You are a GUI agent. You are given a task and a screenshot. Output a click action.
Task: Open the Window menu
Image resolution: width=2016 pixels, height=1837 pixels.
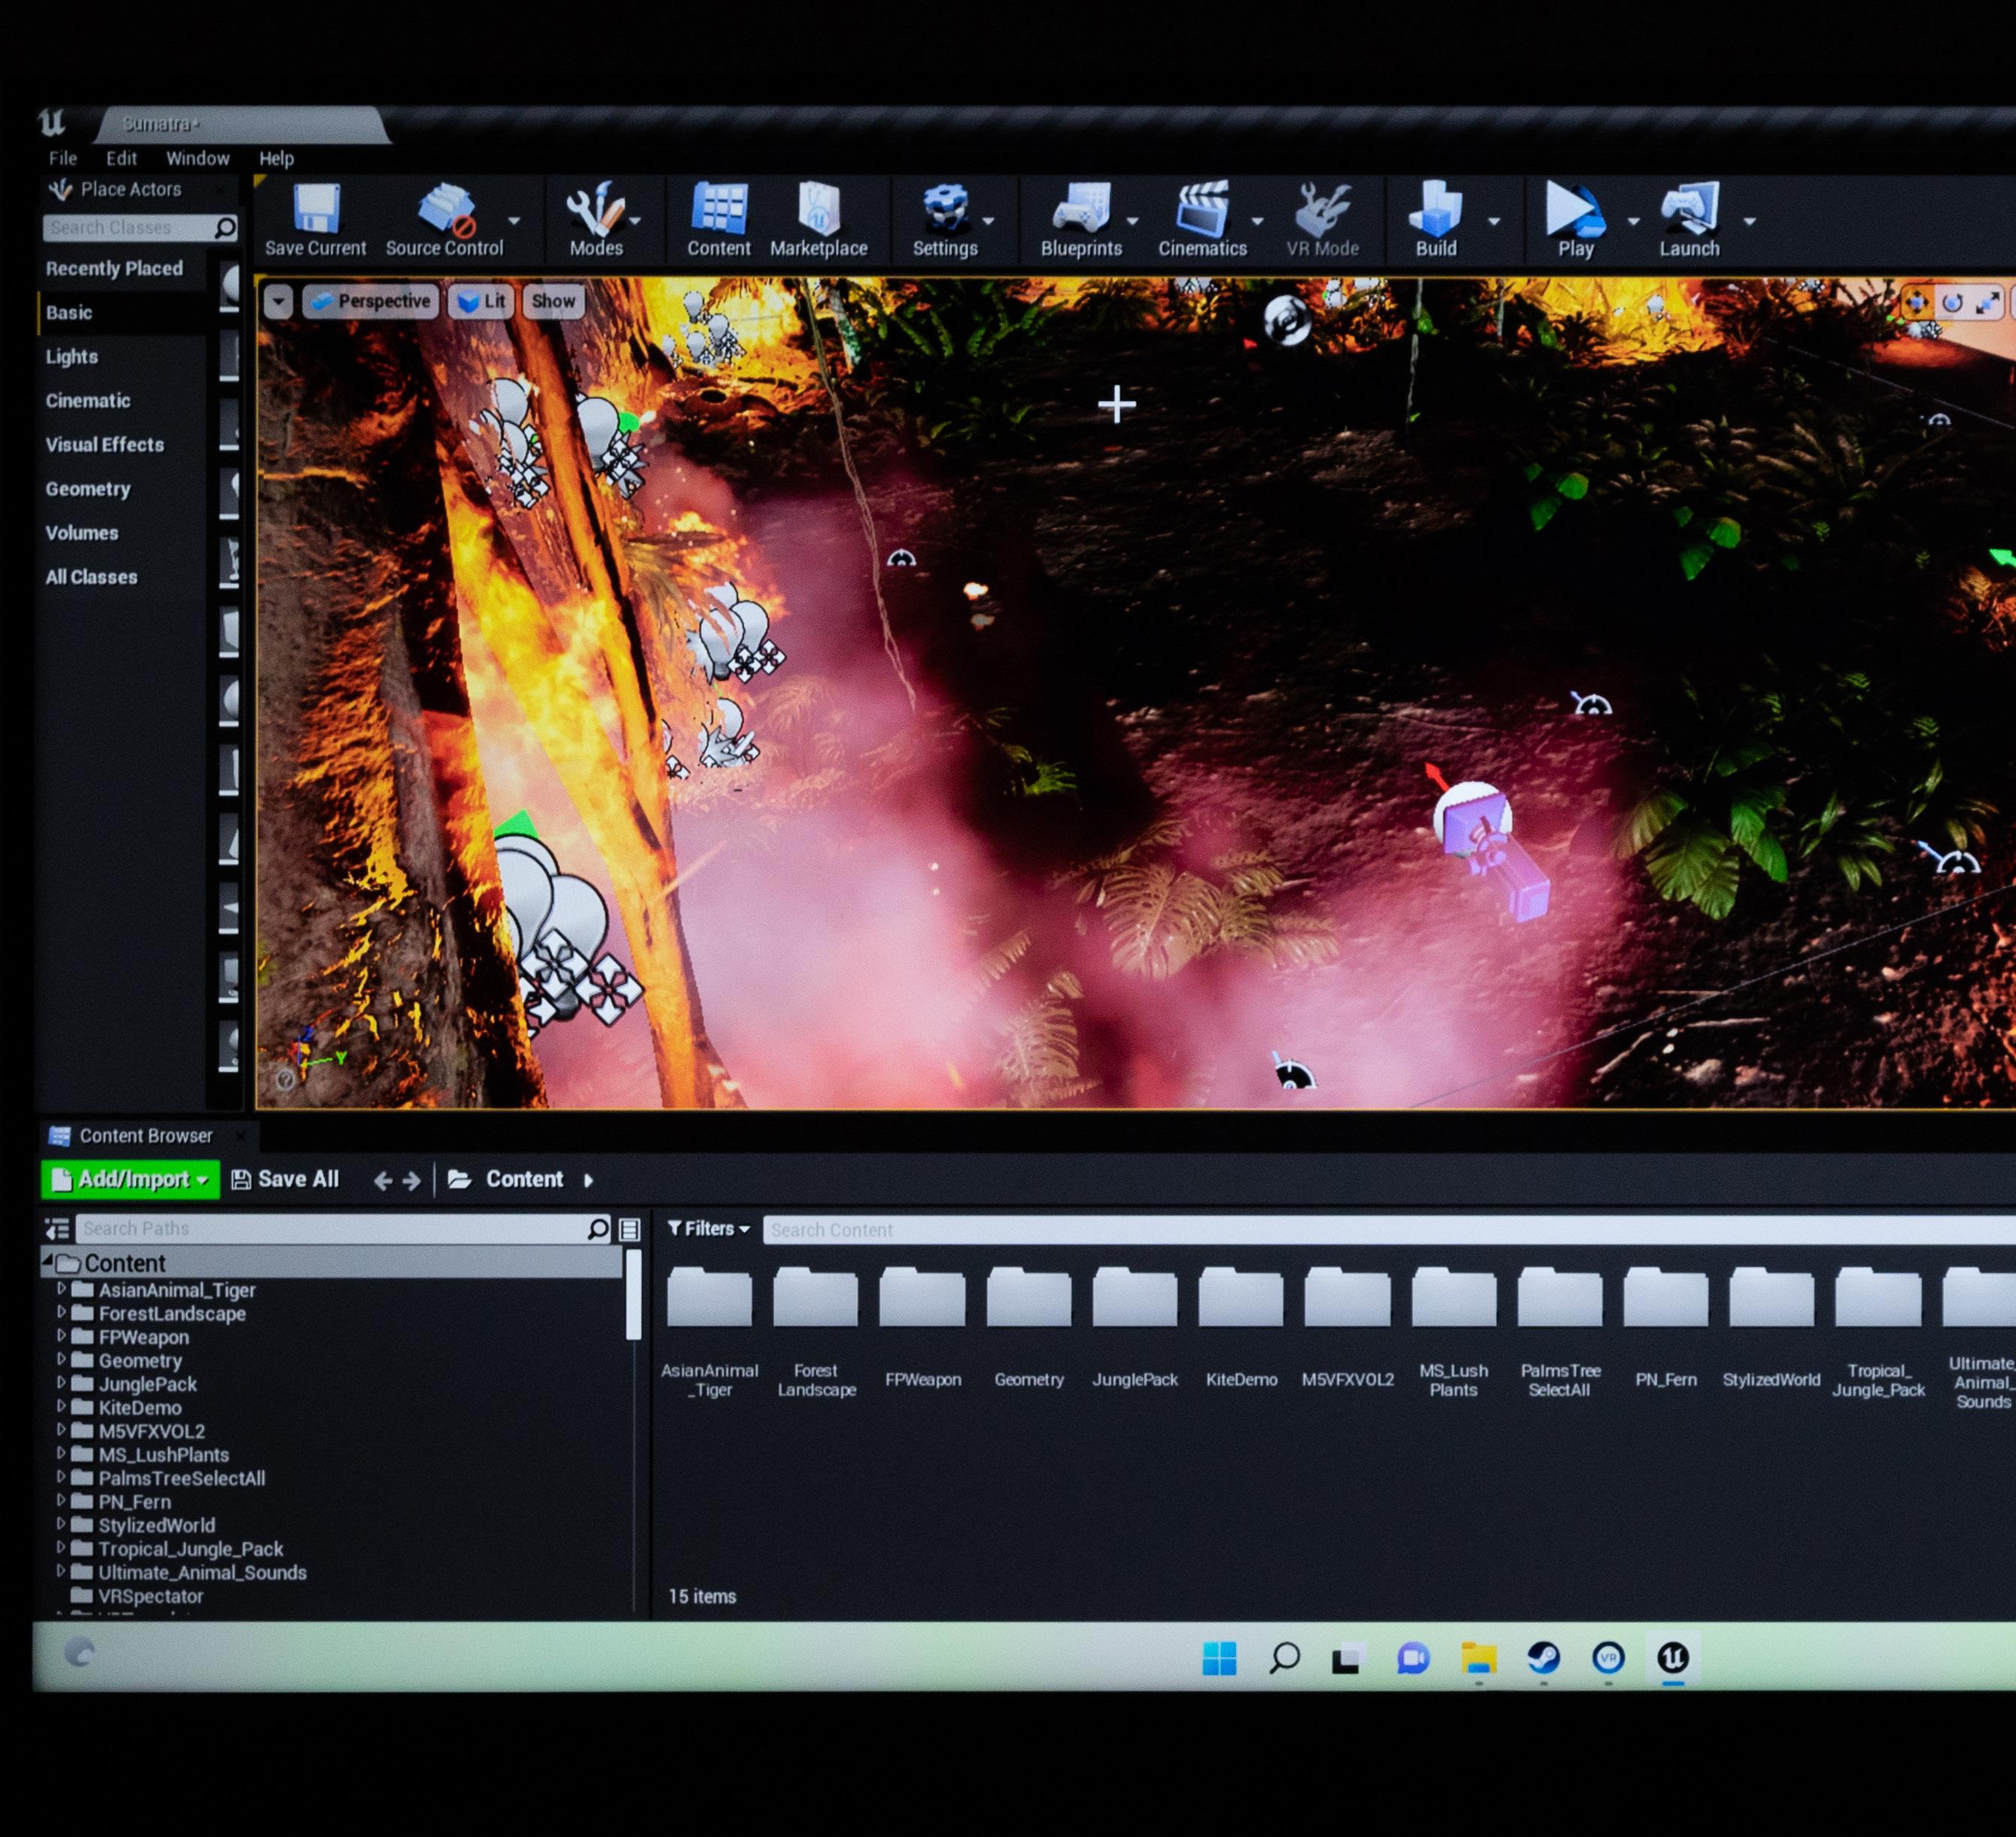pos(197,158)
